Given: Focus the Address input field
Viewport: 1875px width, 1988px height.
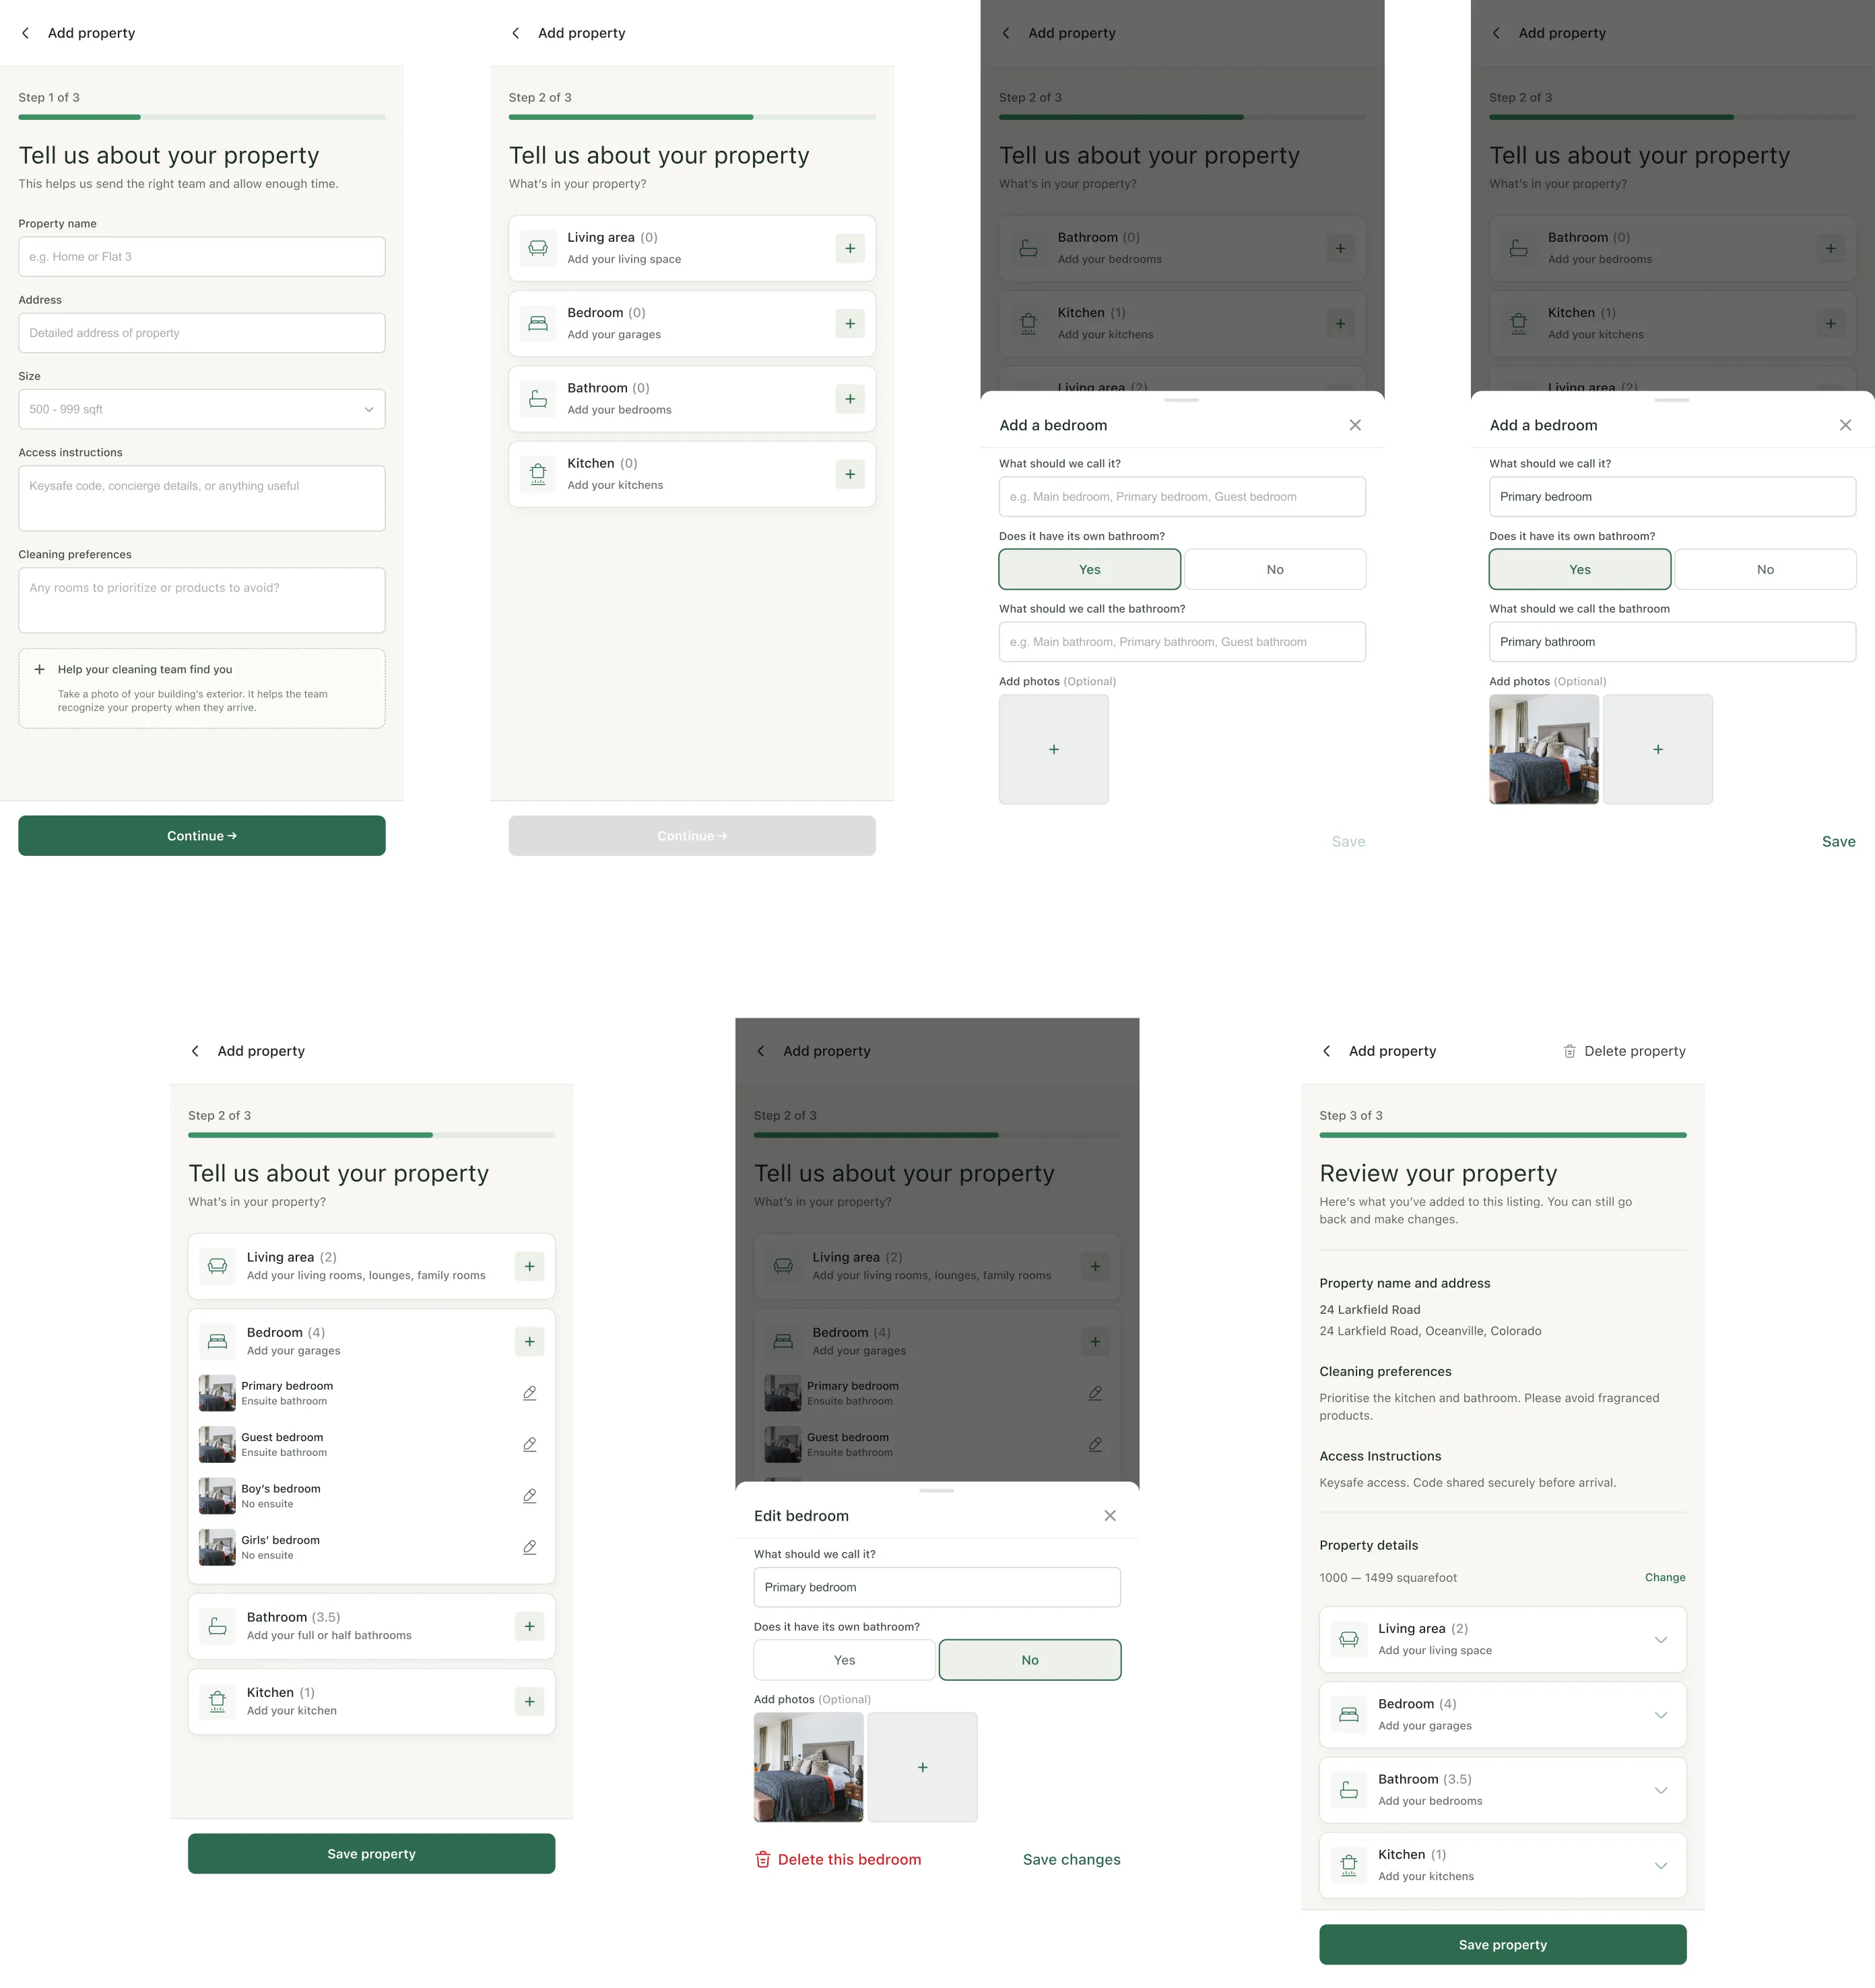Looking at the screenshot, I should 202,333.
